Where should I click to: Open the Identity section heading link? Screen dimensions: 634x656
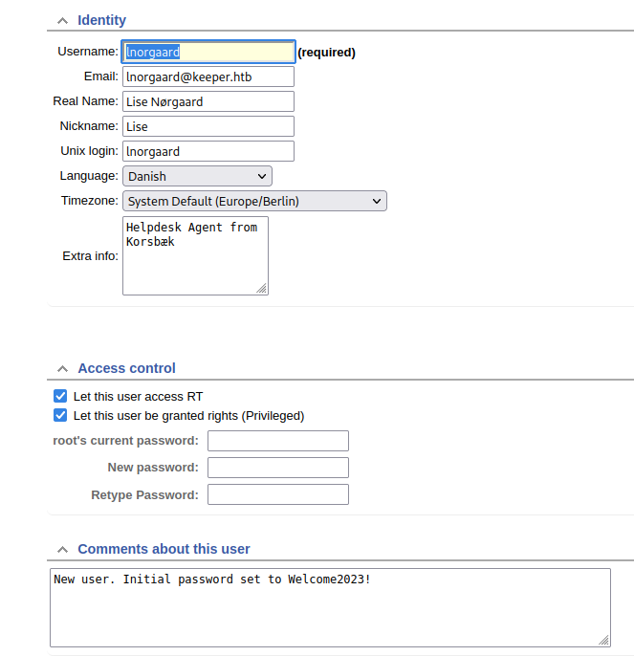(101, 20)
